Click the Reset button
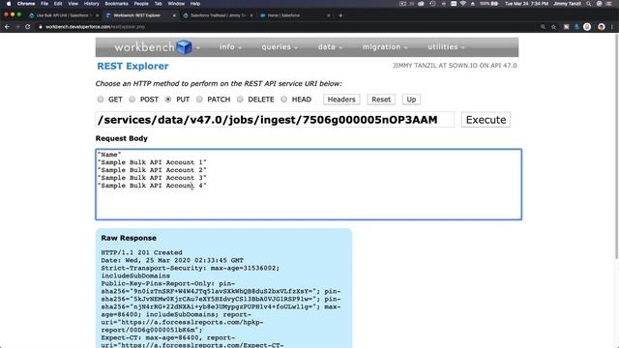Screen dimensions: 619x348 tap(381, 100)
